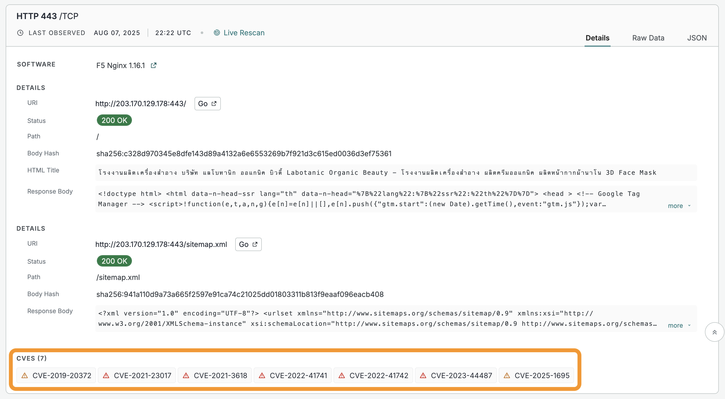Click Go button for the root URI

point(207,104)
